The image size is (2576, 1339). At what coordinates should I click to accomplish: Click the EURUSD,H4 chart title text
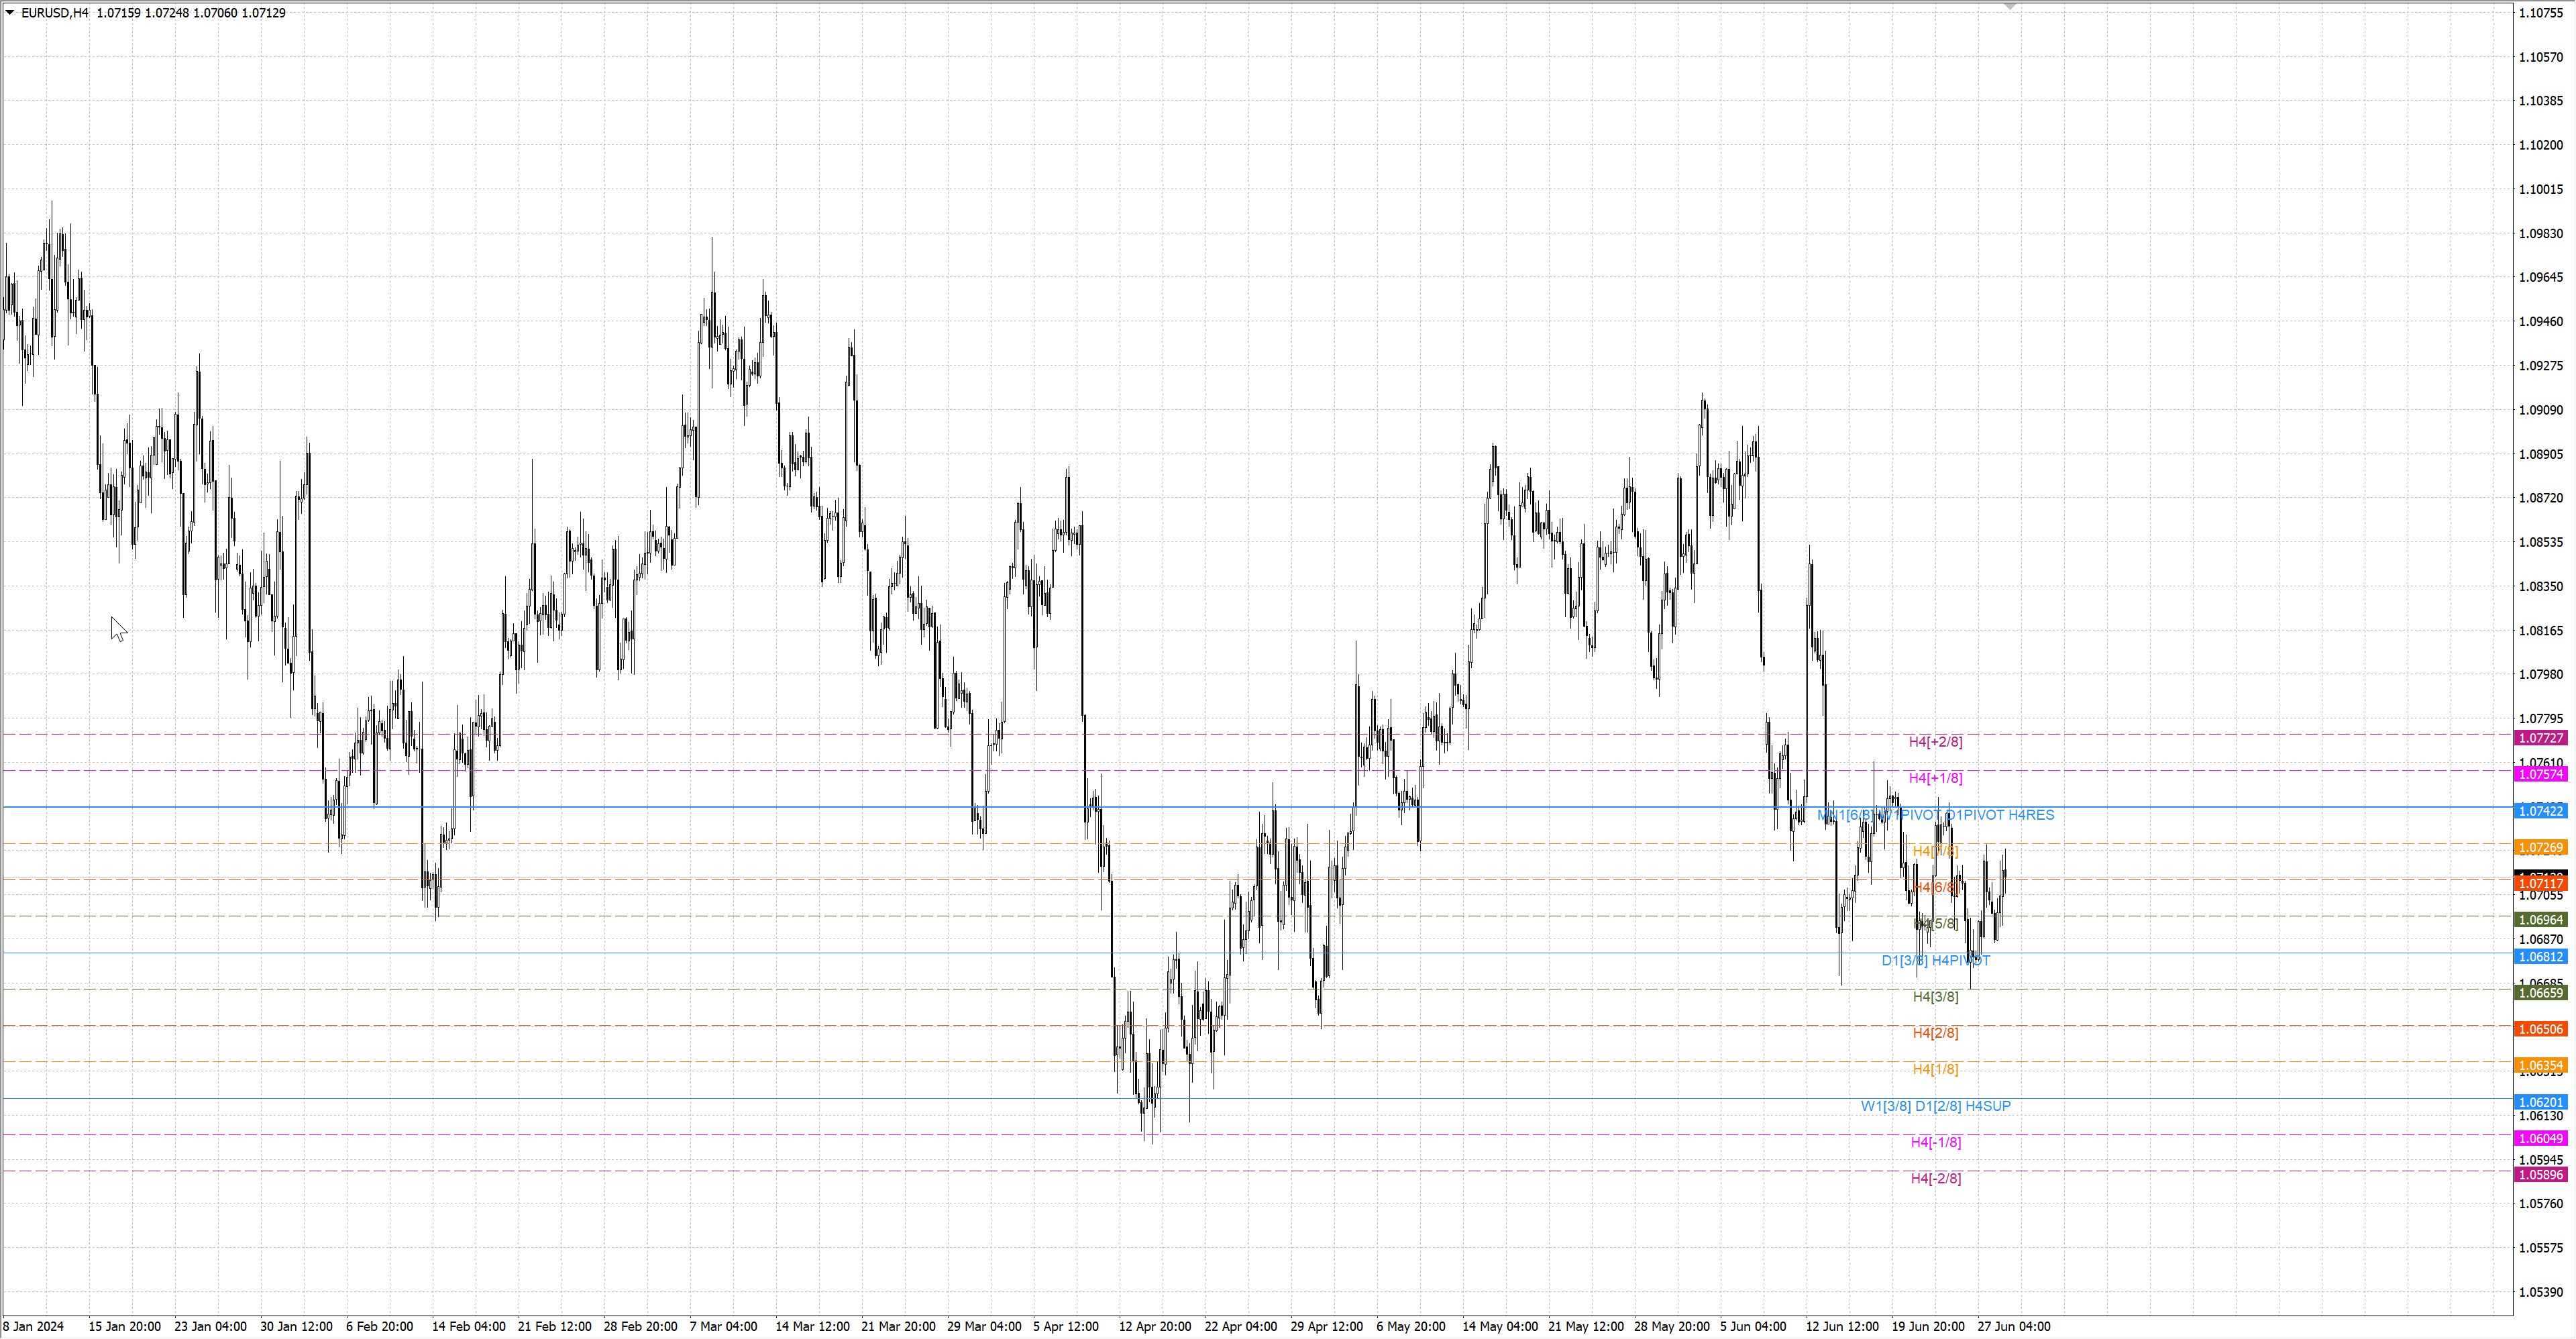[x=54, y=13]
